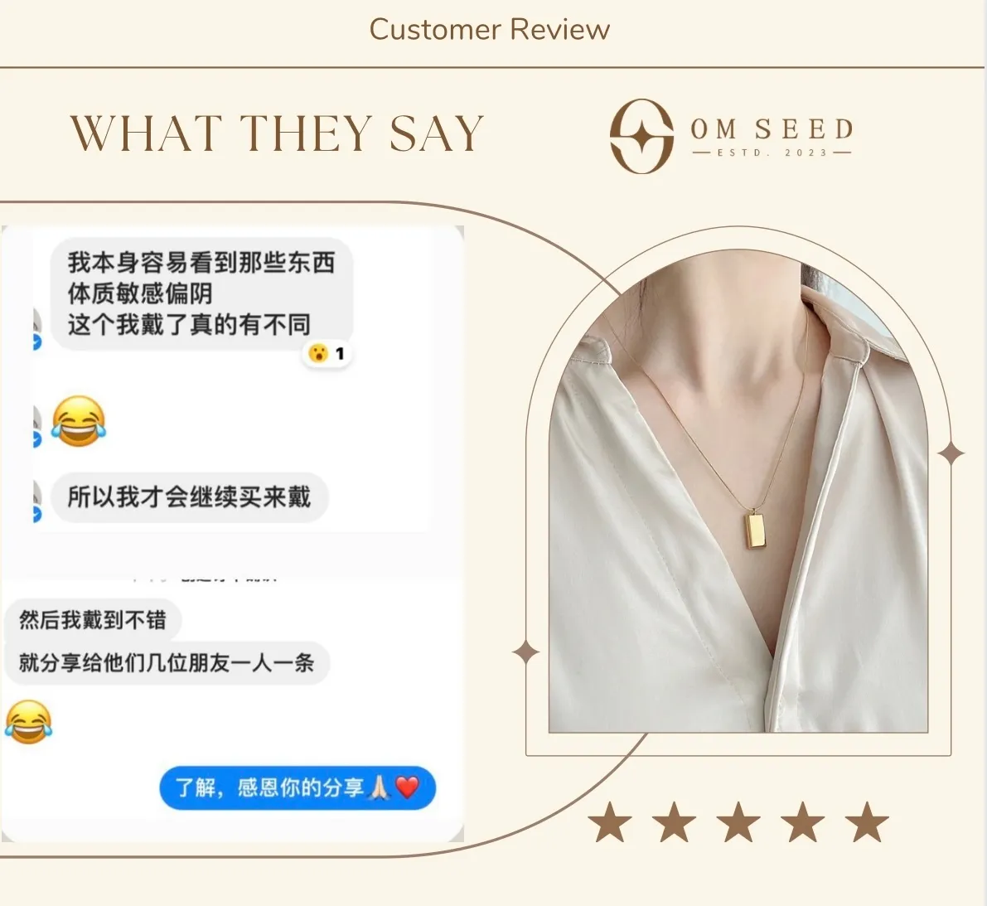Viewport: 987px width, 906px height.
Task: Click the WHAT THEY SAY heading
Action: [x=277, y=133]
